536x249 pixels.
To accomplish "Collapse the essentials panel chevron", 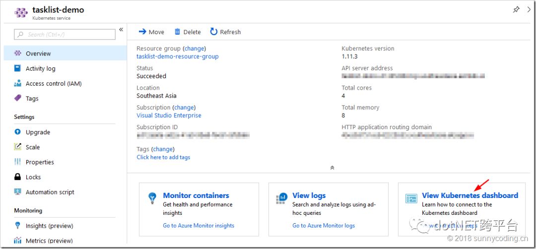I will pyautogui.click(x=332, y=167).
